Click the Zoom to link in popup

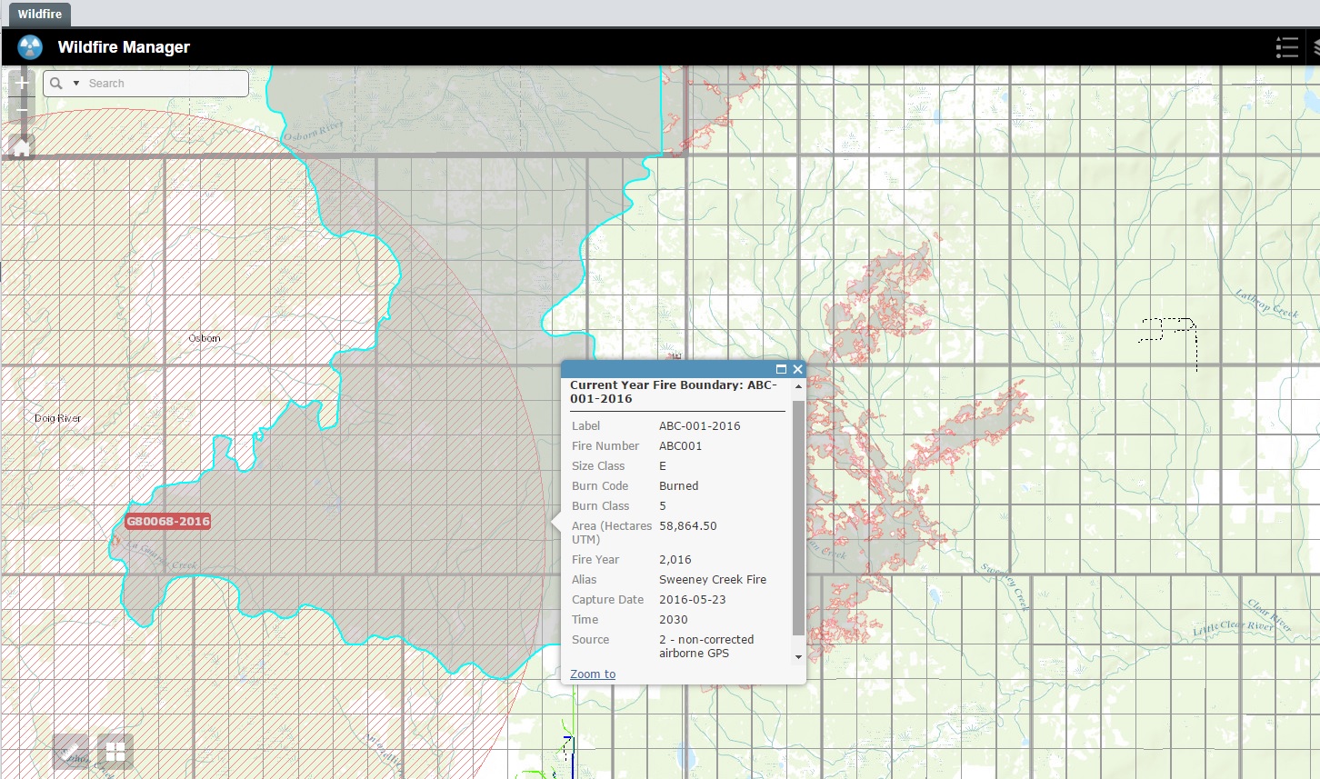(593, 674)
